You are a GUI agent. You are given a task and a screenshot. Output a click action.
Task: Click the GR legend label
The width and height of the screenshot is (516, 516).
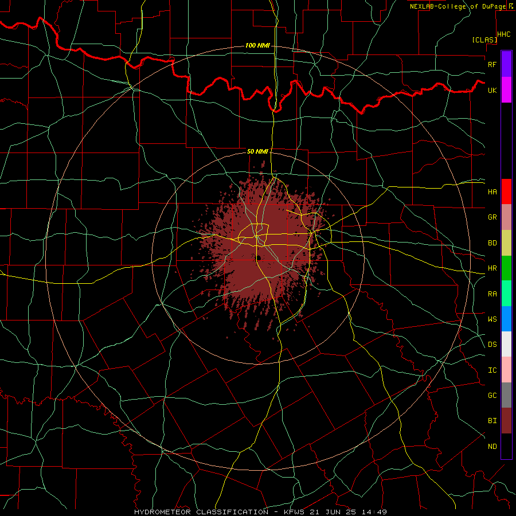(492, 217)
